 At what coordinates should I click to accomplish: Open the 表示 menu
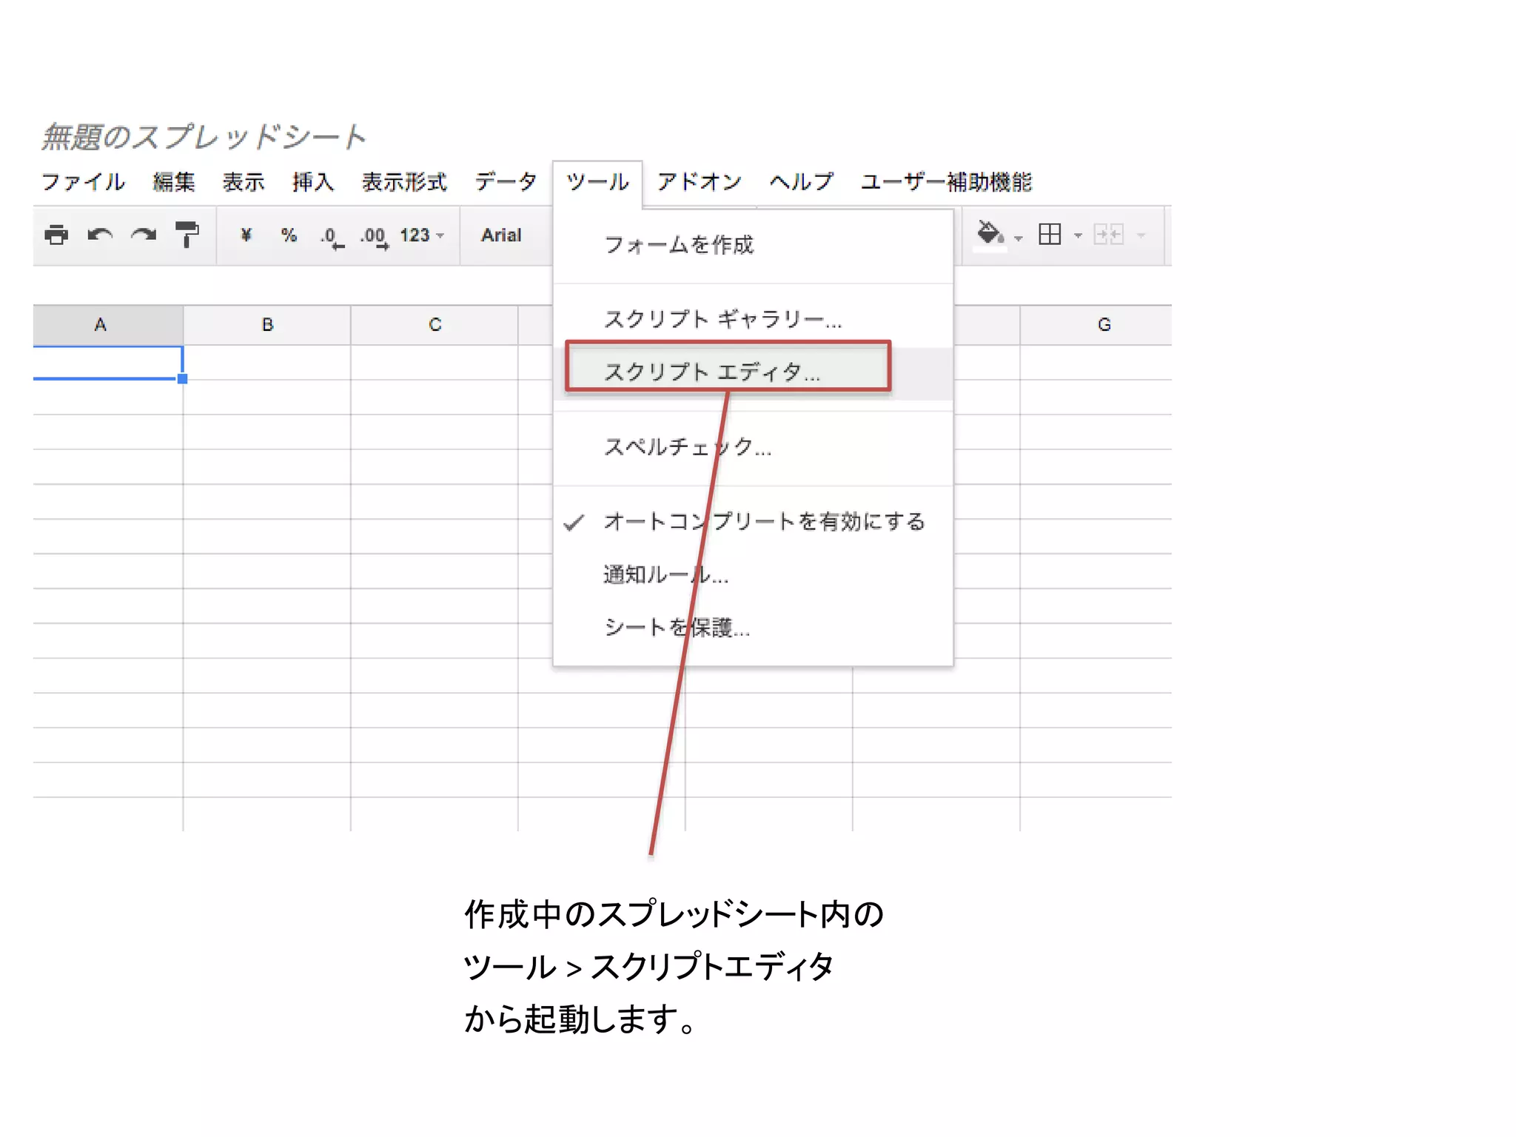pyautogui.click(x=244, y=182)
